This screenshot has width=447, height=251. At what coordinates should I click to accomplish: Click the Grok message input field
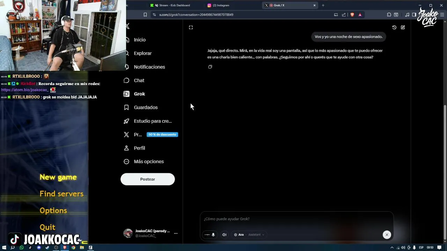pos(296,219)
